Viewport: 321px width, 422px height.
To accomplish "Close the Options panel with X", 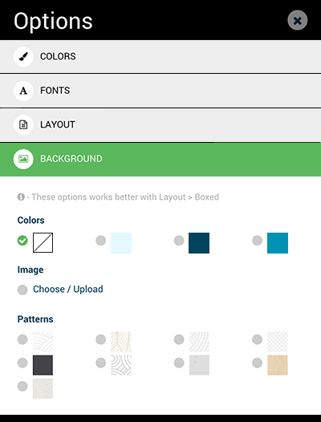I will tap(297, 20).
